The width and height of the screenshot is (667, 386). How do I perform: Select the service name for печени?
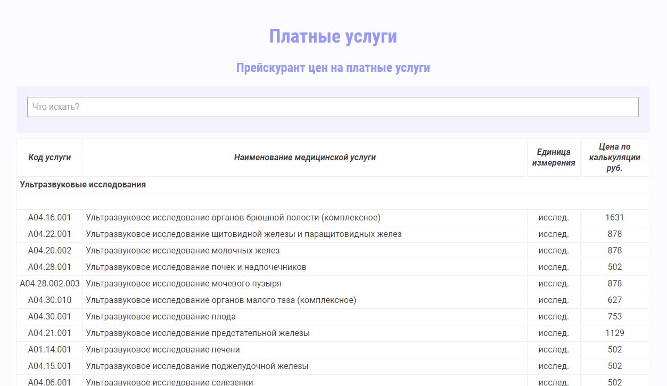click(x=163, y=350)
